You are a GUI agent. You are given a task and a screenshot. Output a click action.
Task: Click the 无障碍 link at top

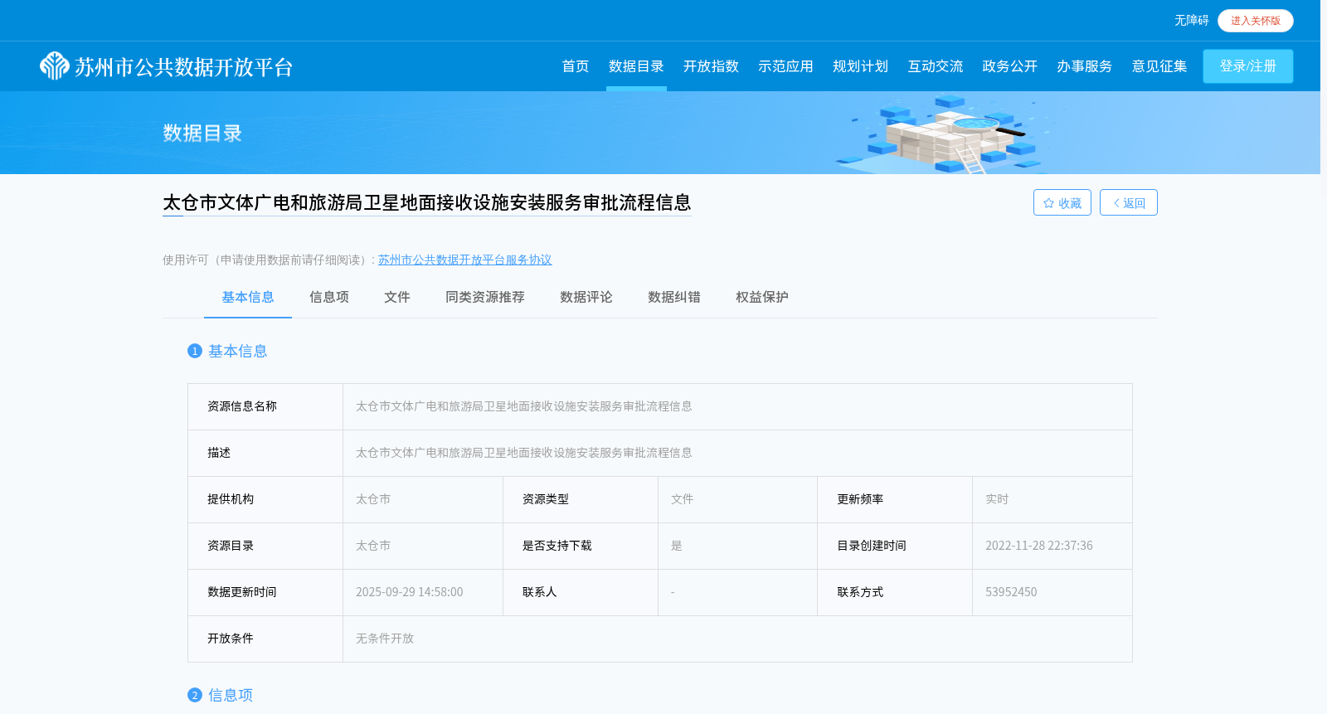point(1191,21)
